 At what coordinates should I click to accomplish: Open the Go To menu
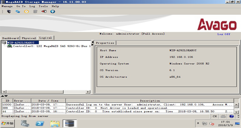point(21,6)
